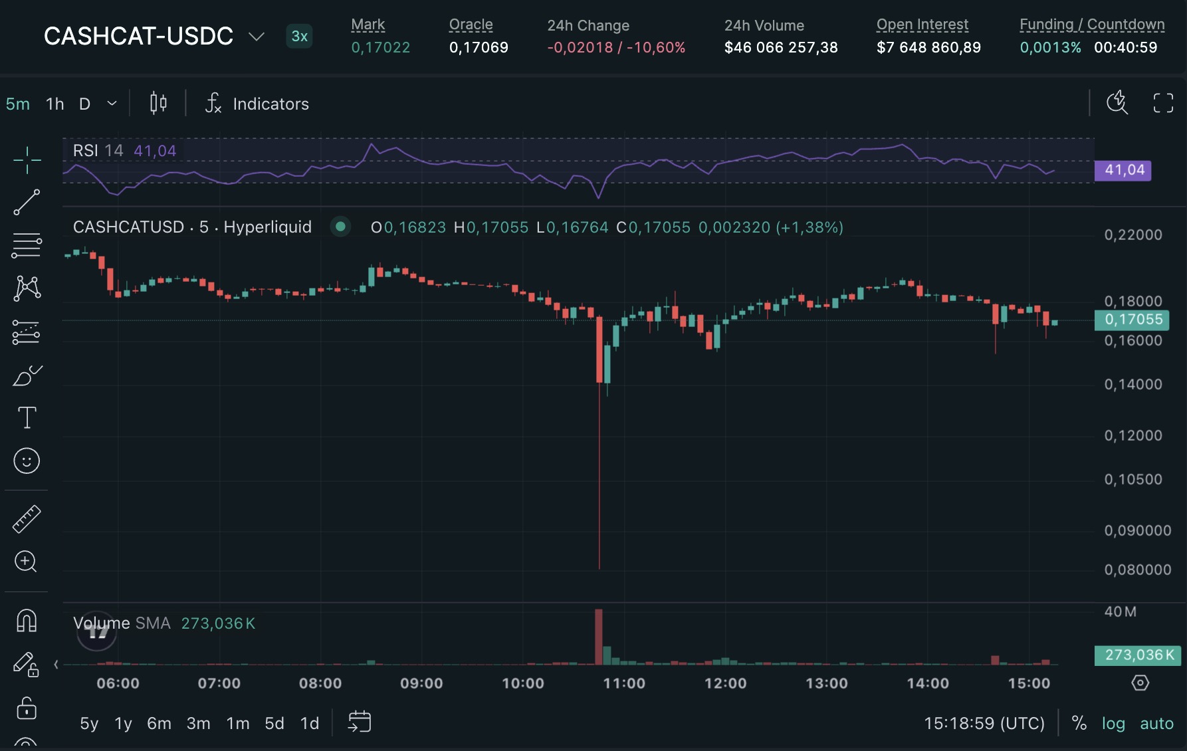The image size is (1187, 751).
Task: Click the RSI 14 indicator legend
Action: [x=124, y=151]
